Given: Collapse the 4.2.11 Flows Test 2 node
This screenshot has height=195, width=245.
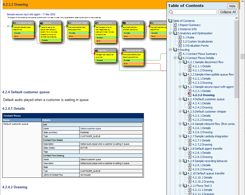Looking at the screenshot, I should [x=180, y=186].
